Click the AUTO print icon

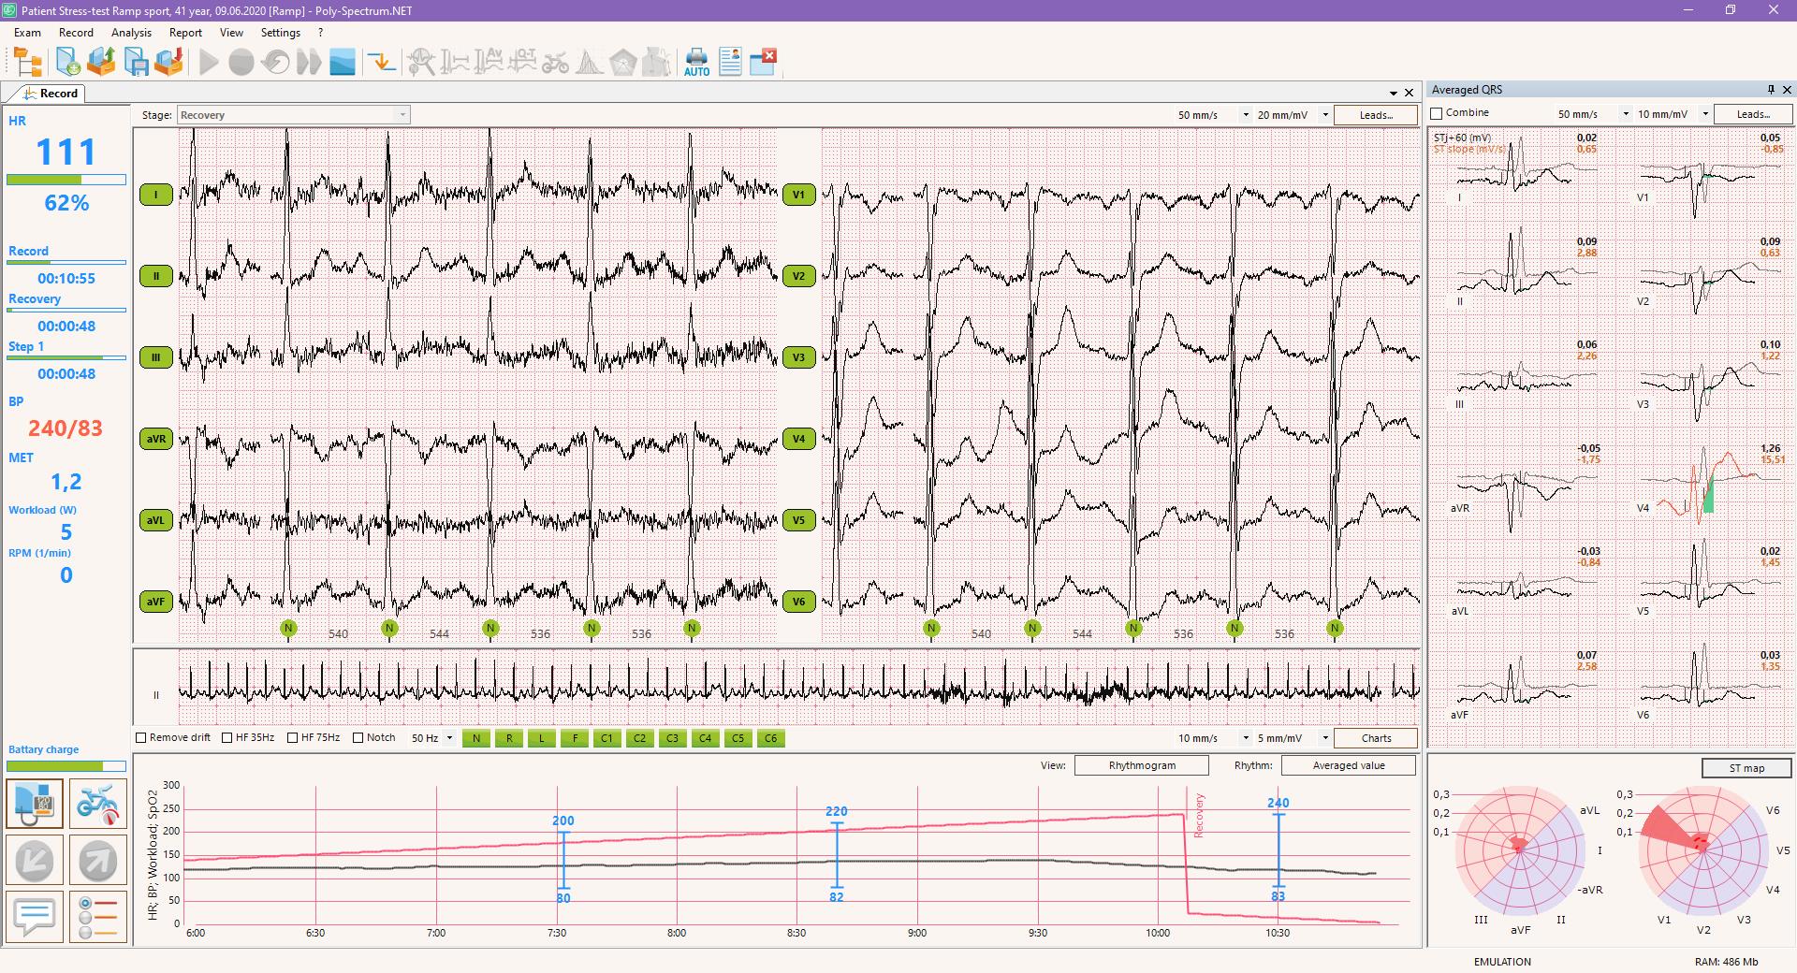pyautogui.click(x=696, y=63)
